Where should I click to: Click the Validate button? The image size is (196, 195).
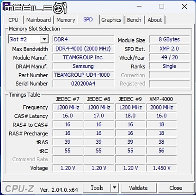138,188
